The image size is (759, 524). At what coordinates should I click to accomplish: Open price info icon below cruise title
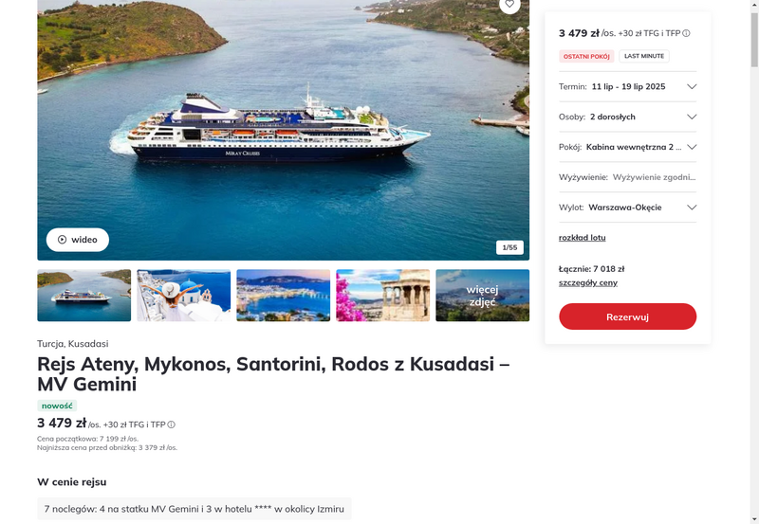tap(172, 425)
